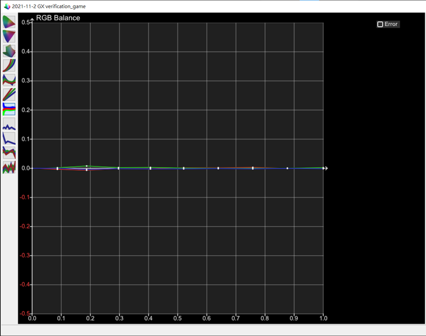Enable the Error checkbox
Viewport: 426px width, 336px height.
(380, 24)
